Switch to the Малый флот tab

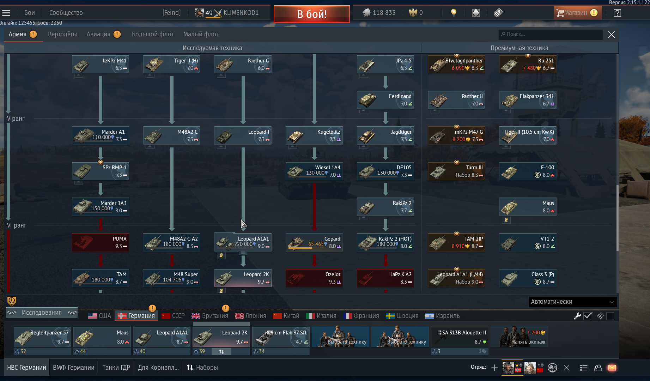tap(201, 34)
